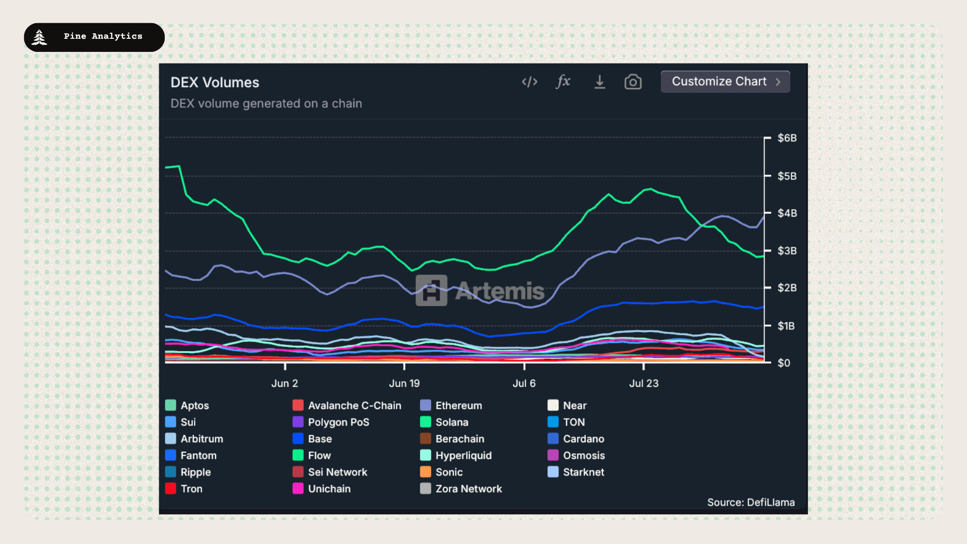Viewport: 967px width, 544px height.
Task: Toggle Solana series in legend
Action: pos(444,422)
